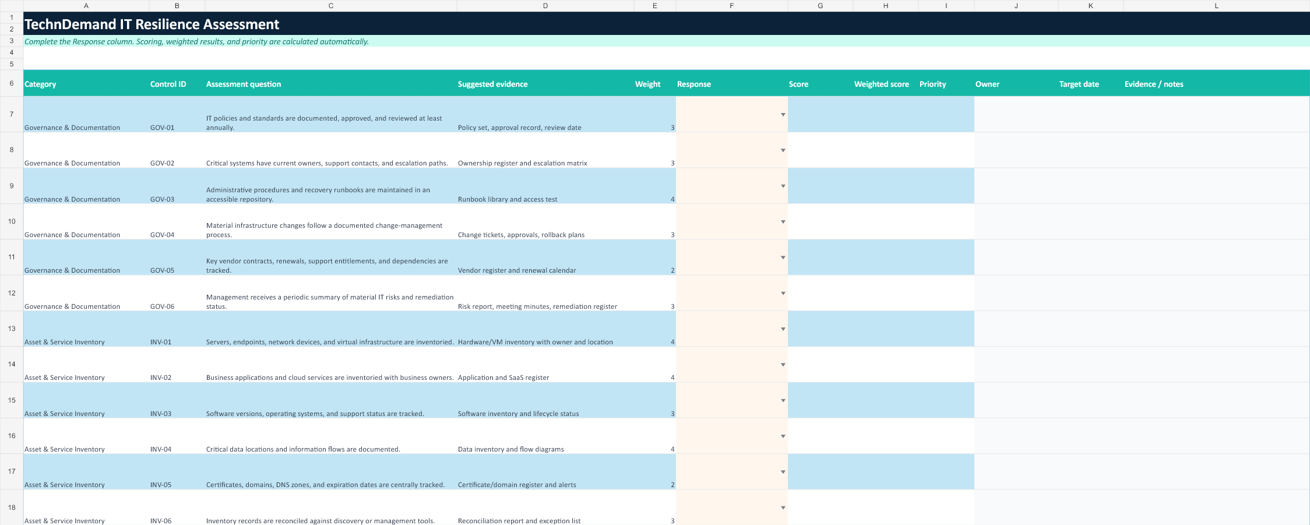Open the Response dropdown for INV-06
The image size is (1310, 525).
click(783, 508)
